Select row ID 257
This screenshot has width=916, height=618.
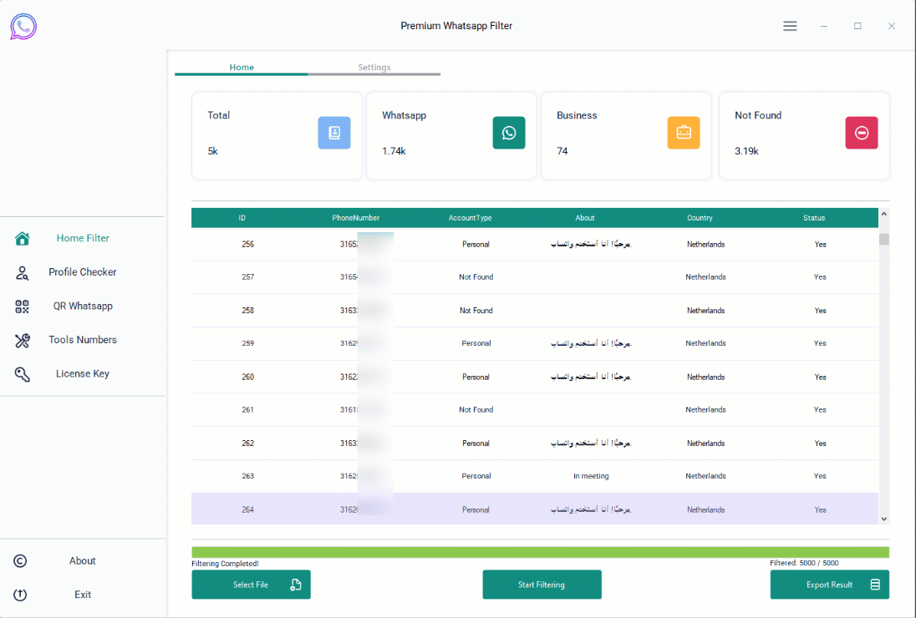[x=535, y=277]
